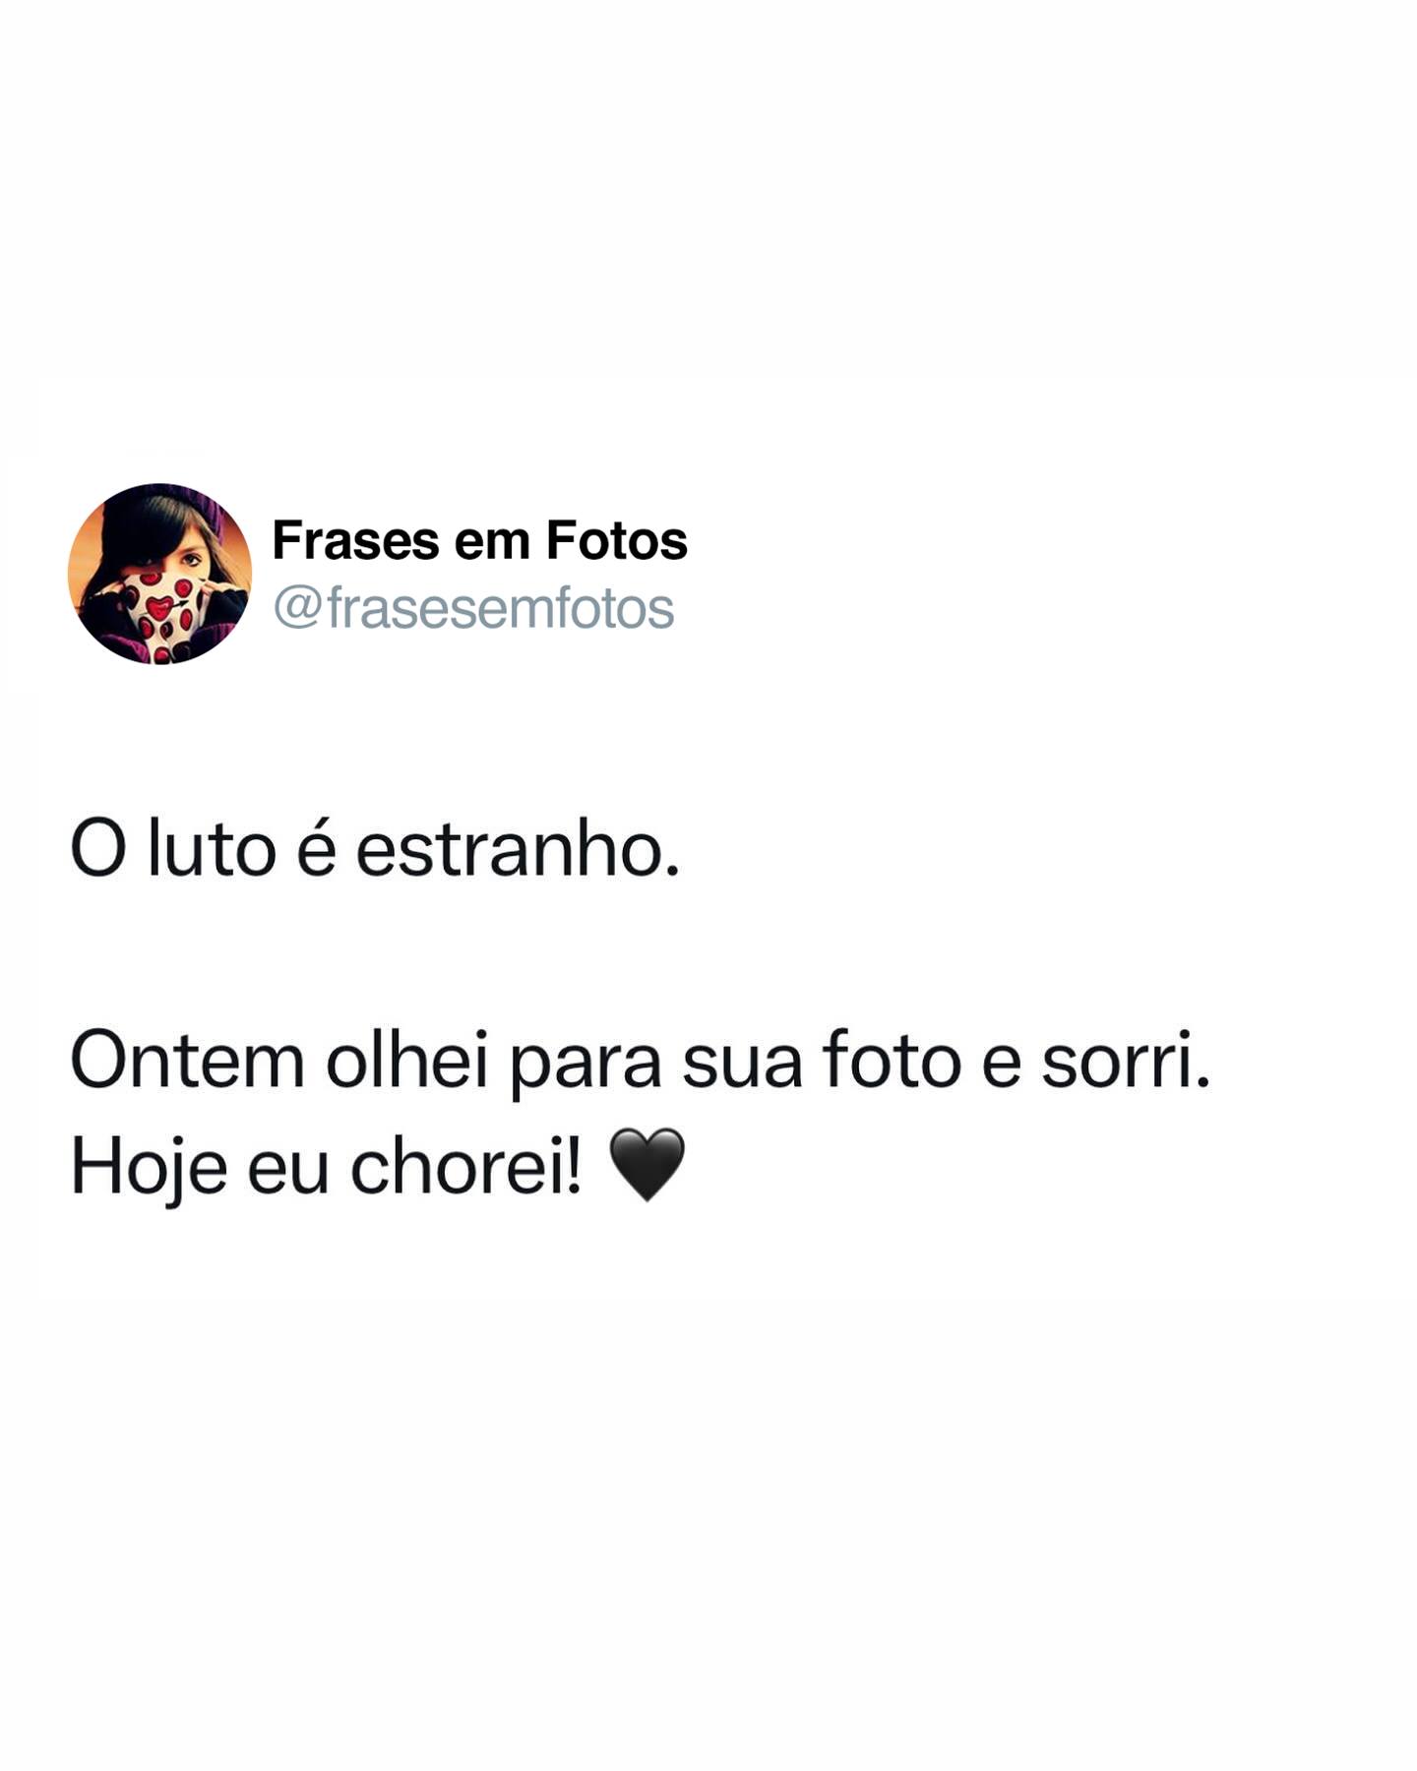The width and height of the screenshot is (1417, 1771).
Task: Click the word "Ontem" in the post
Action: (188, 1061)
